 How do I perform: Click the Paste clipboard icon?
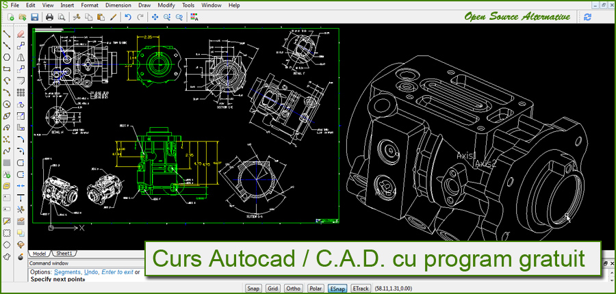tap(101, 16)
